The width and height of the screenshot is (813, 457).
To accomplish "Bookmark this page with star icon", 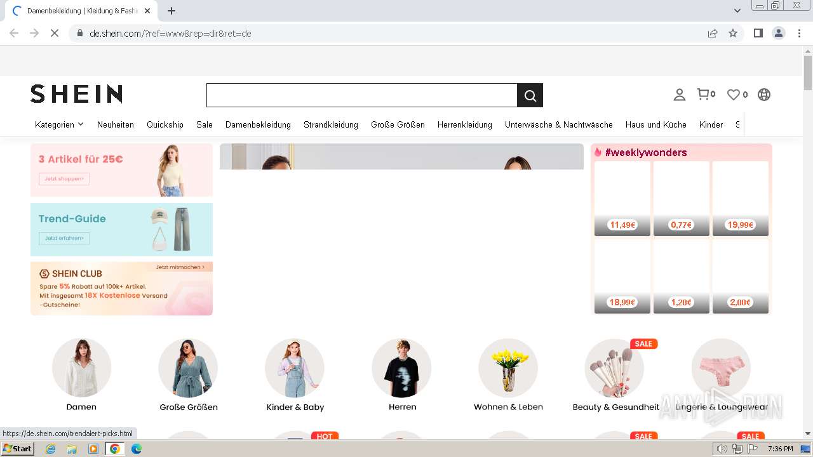I will (733, 33).
